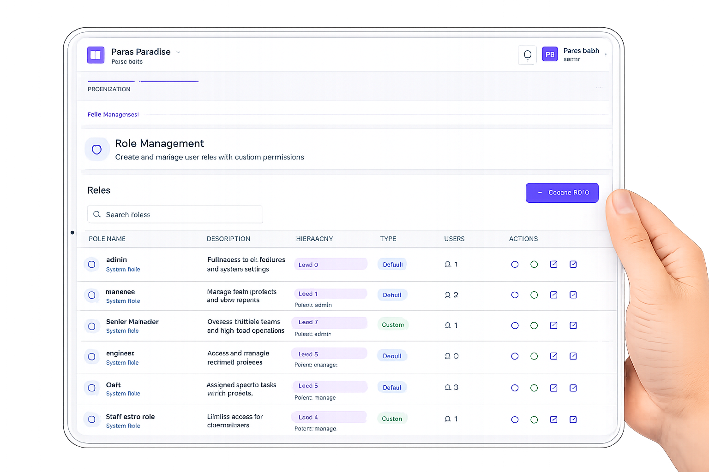The image size is (709, 472).
Task: Select the engineer role row selector
Action: 92,357
